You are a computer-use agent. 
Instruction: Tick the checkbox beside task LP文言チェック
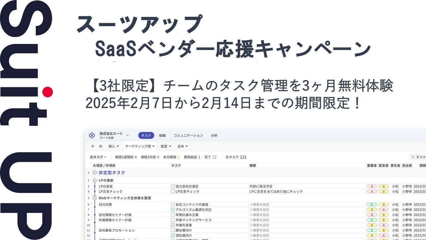(173, 192)
